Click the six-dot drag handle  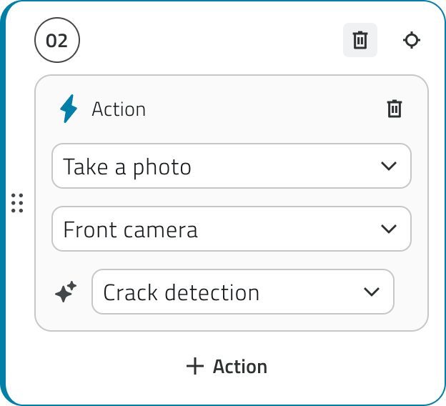[18, 203]
